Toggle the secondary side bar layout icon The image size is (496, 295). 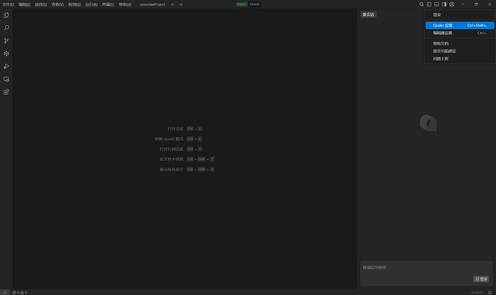(x=444, y=4)
